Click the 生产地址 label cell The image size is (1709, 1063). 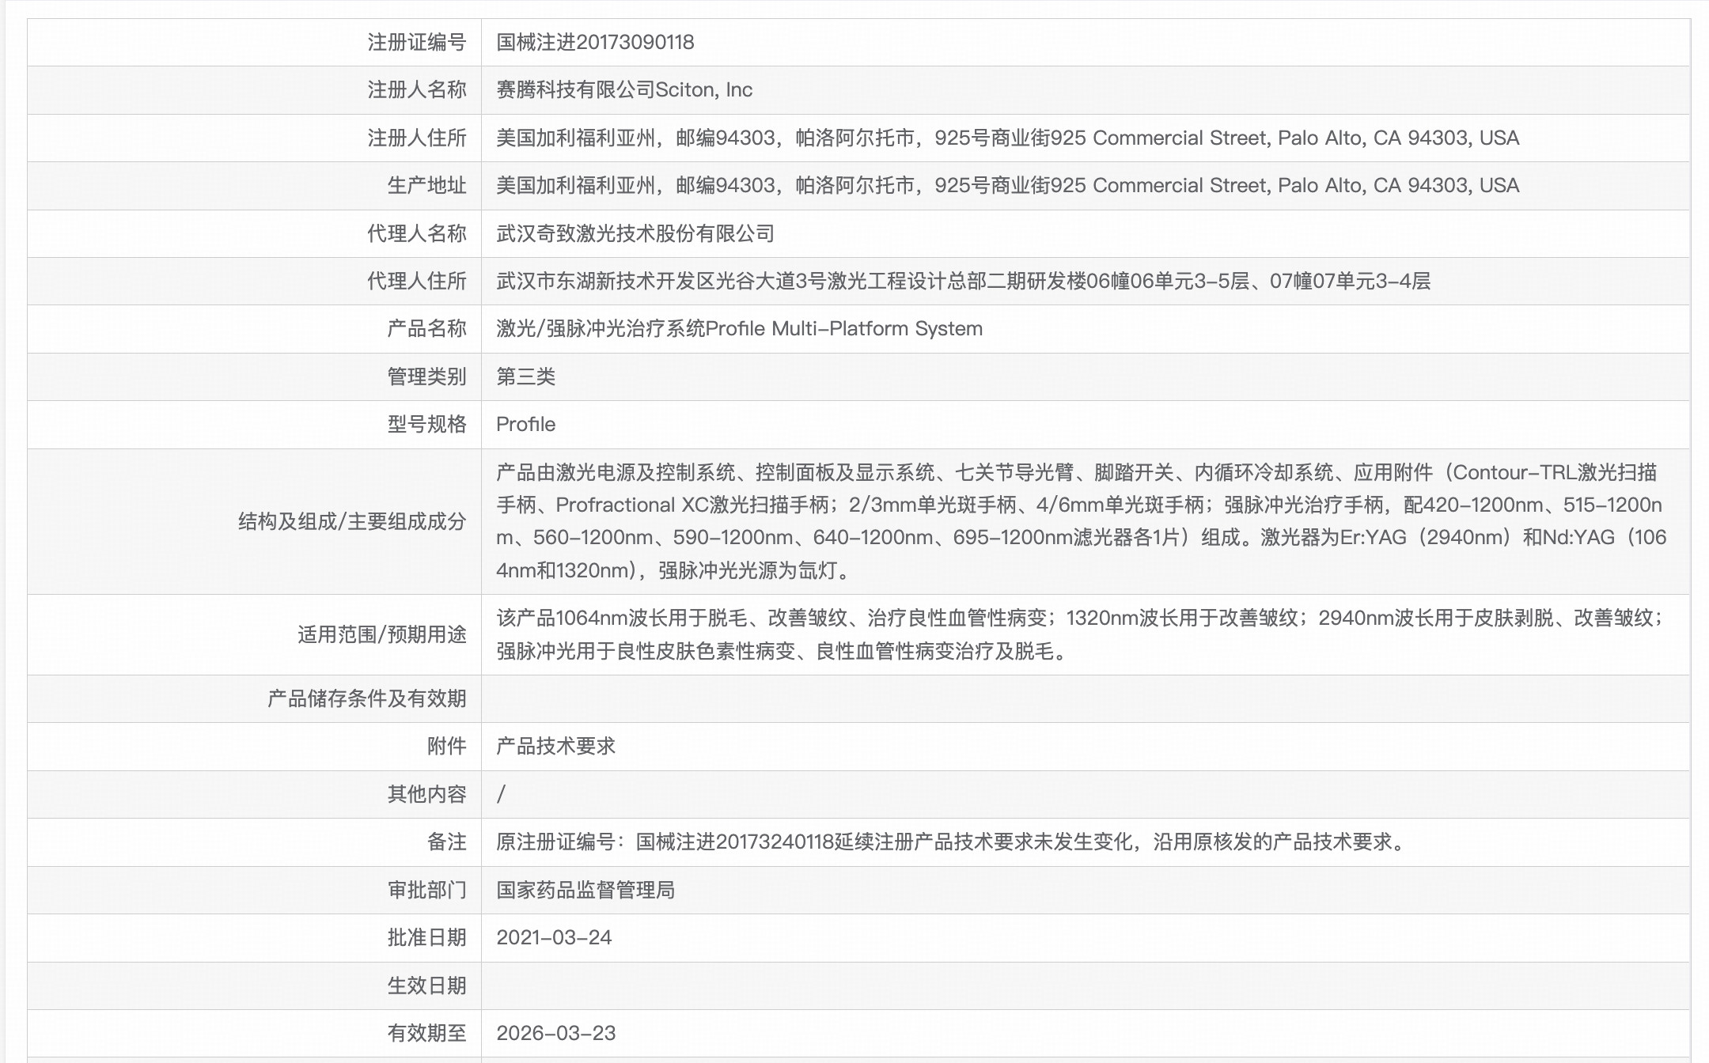pyautogui.click(x=426, y=185)
